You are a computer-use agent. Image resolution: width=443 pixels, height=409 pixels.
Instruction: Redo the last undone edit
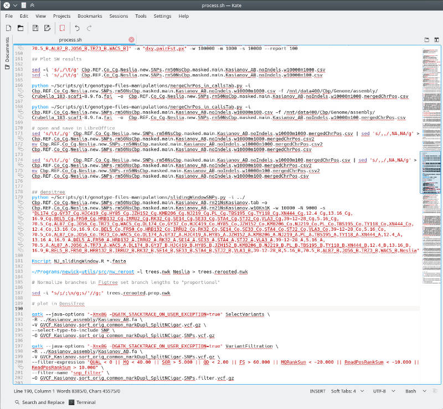click(90, 28)
